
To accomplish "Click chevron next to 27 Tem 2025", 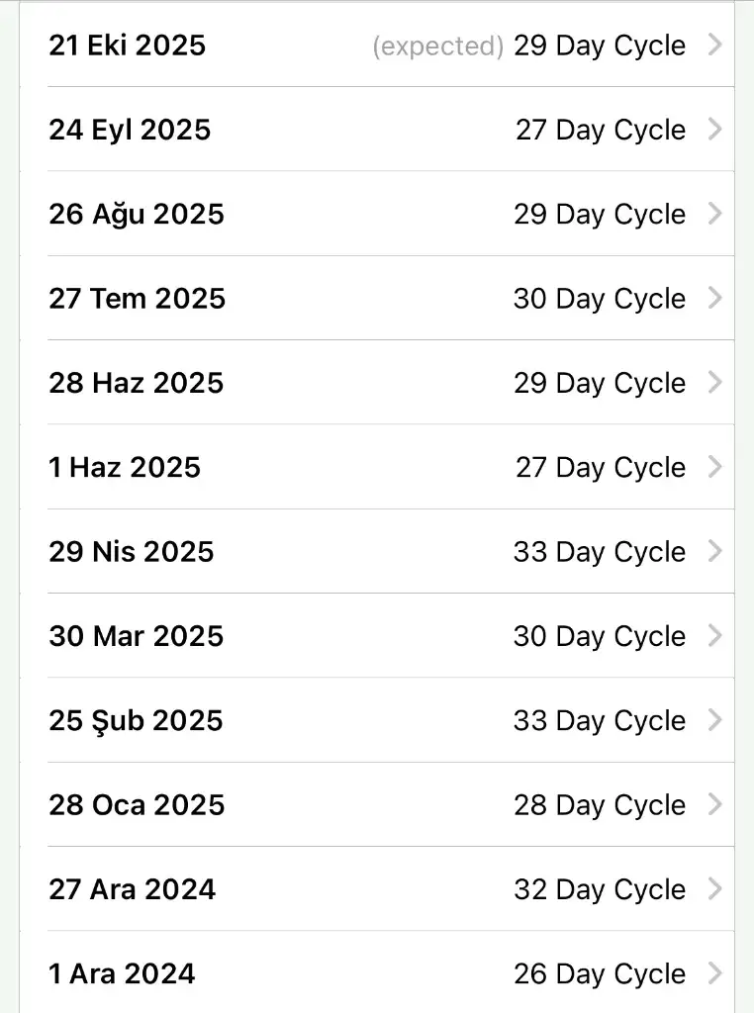I will [x=715, y=298].
